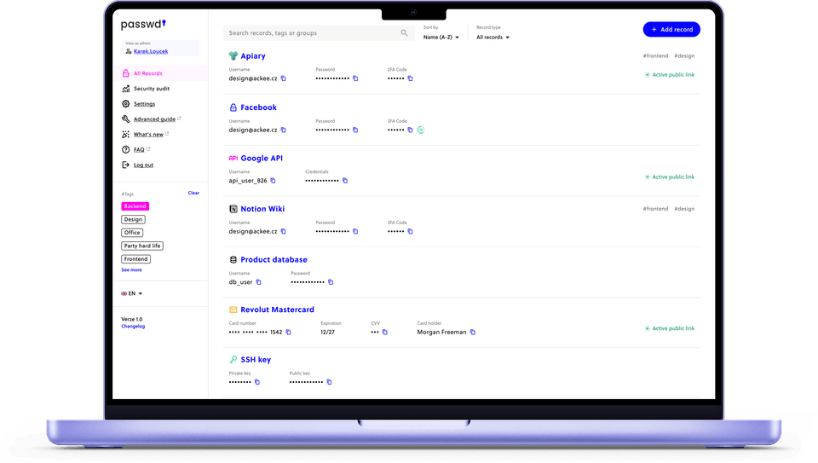
Task: Open the Changelog link
Action: (x=133, y=327)
